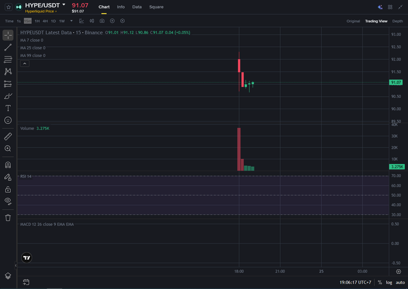Click the 91.07 current price axis label
The width and height of the screenshot is (408, 289).
(x=396, y=82)
